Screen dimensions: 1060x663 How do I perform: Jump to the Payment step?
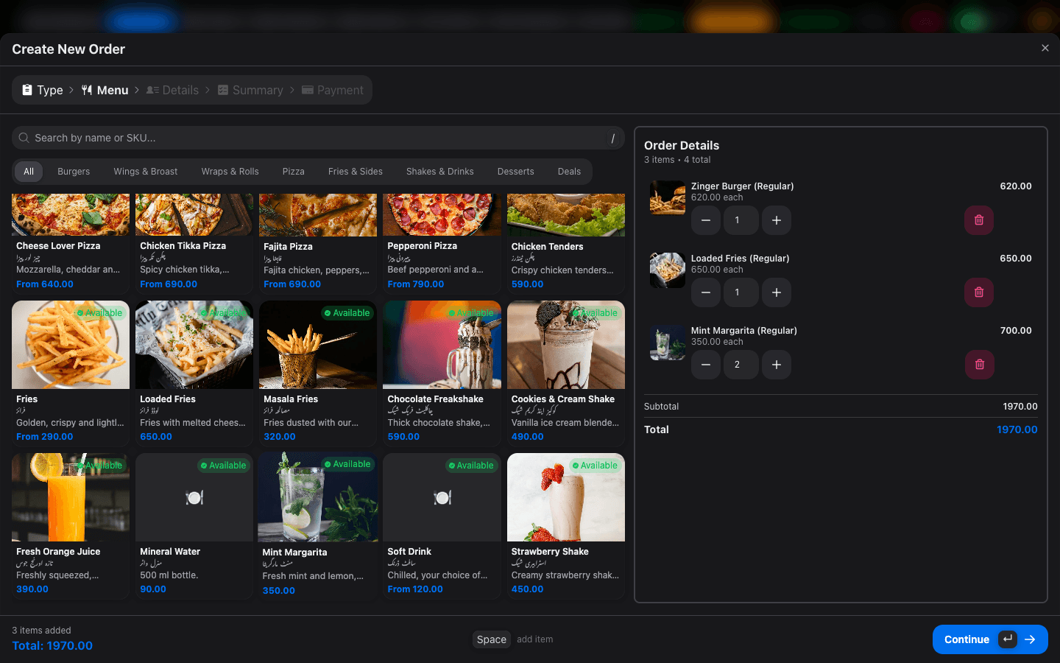point(332,90)
